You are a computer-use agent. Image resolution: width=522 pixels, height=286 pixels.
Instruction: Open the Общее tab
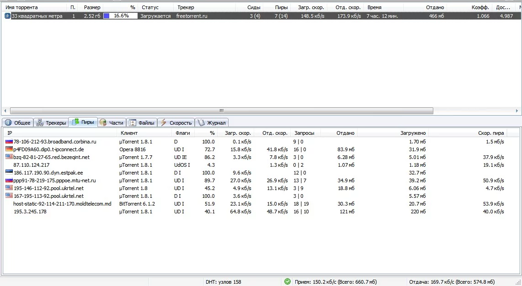[x=18, y=123]
